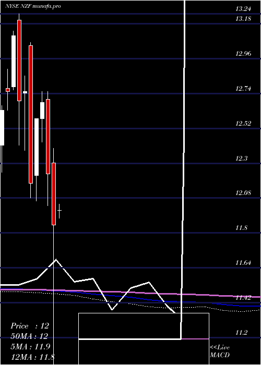Click the 12.74 price axis label
261x365 pixels.
tap(243, 89)
